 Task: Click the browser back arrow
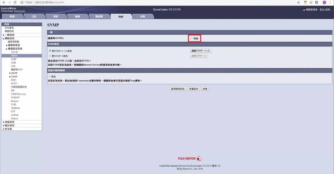[3, 2]
